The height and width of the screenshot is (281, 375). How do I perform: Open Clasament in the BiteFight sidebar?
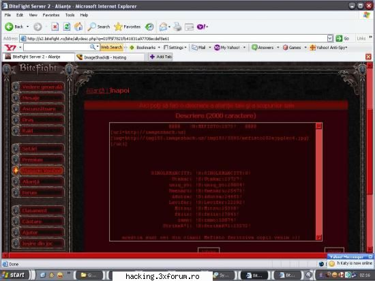click(x=38, y=211)
